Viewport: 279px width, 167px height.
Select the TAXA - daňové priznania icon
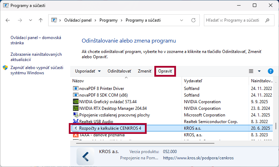[x=75, y=135]
